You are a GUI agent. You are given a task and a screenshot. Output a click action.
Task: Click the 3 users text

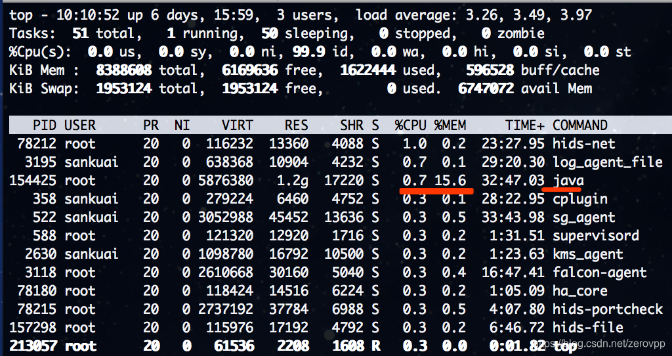click(306, 16)
